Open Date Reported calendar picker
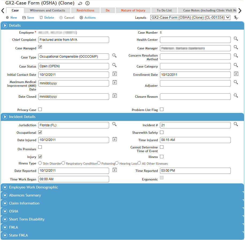 [115, 170]
